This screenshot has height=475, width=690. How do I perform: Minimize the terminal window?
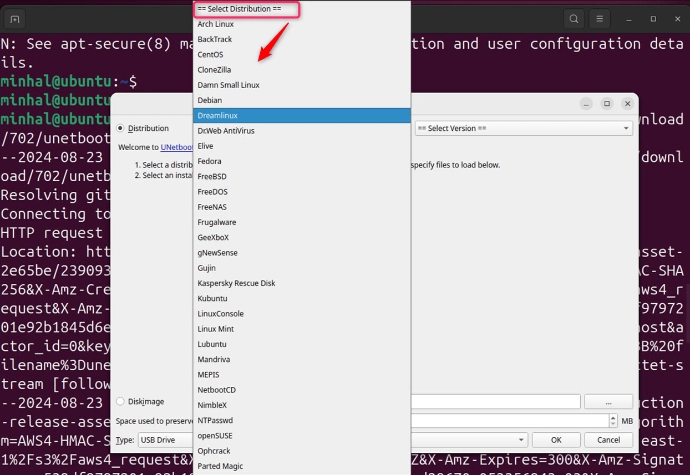point(629,19)
